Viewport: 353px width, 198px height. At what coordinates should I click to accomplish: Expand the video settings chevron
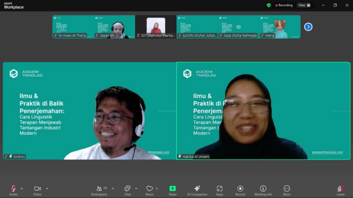(x=47, y=188)
